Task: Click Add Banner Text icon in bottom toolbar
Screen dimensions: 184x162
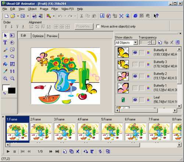Action: 92,152
